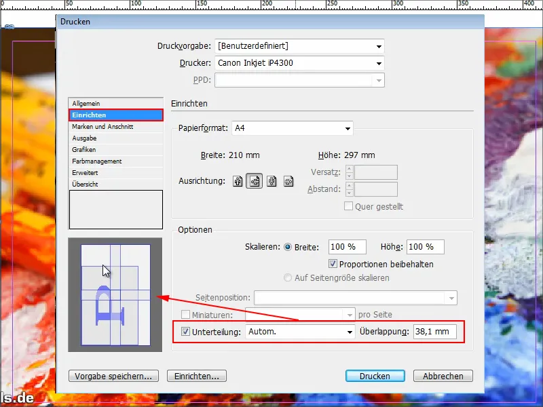Select the Skalieren Breite radio button
This screenshot has height=407, width=543.
287,247
